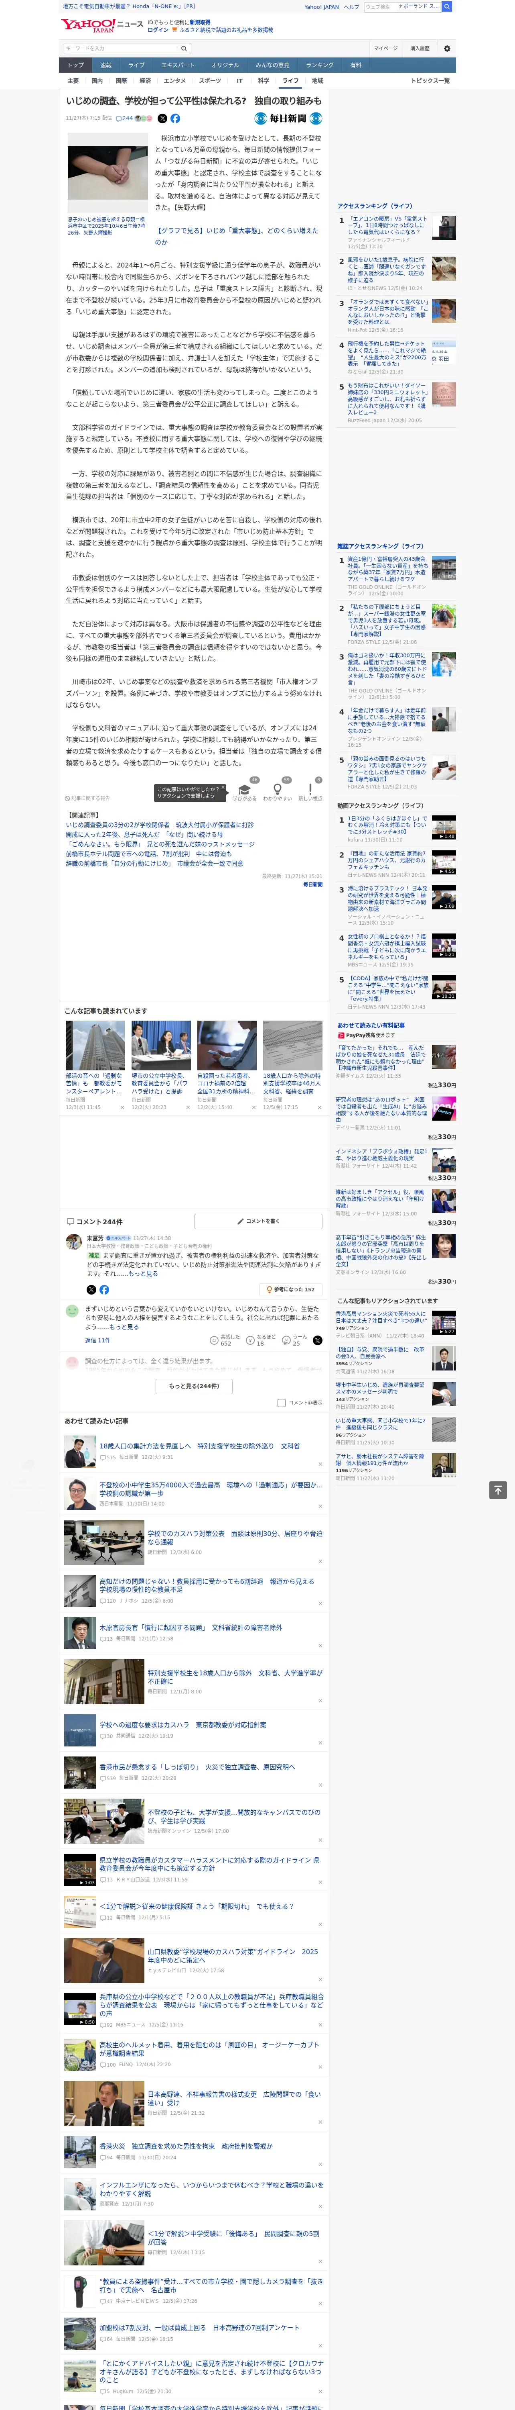Open 18歳人口の集計方法を見直しへ article
This screenshot has height=2410, width=515.
click(x=200, y=1446)
